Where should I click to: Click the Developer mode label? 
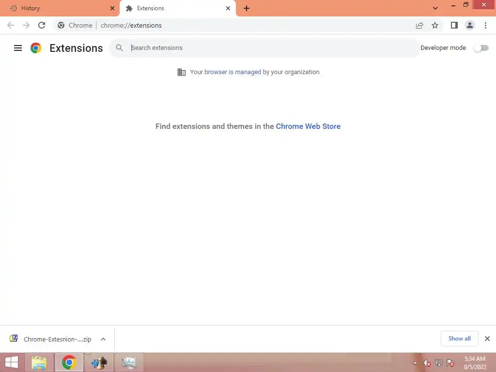(x=443, y=48)
